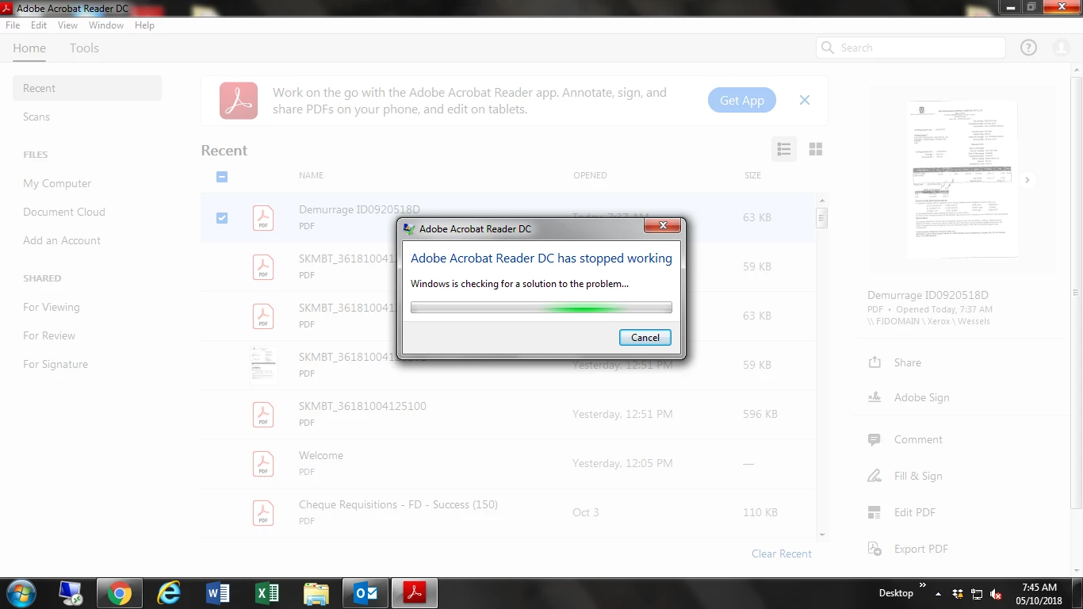The image size is (1083, 609).
Task: Open Adobe Sign tool
Action: (x=921, y=397)
